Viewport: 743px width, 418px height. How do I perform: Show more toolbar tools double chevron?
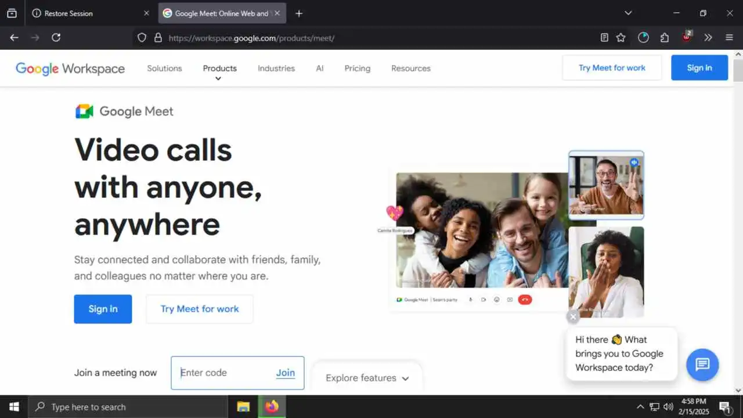pyautogui.click(x=708, y=38)
